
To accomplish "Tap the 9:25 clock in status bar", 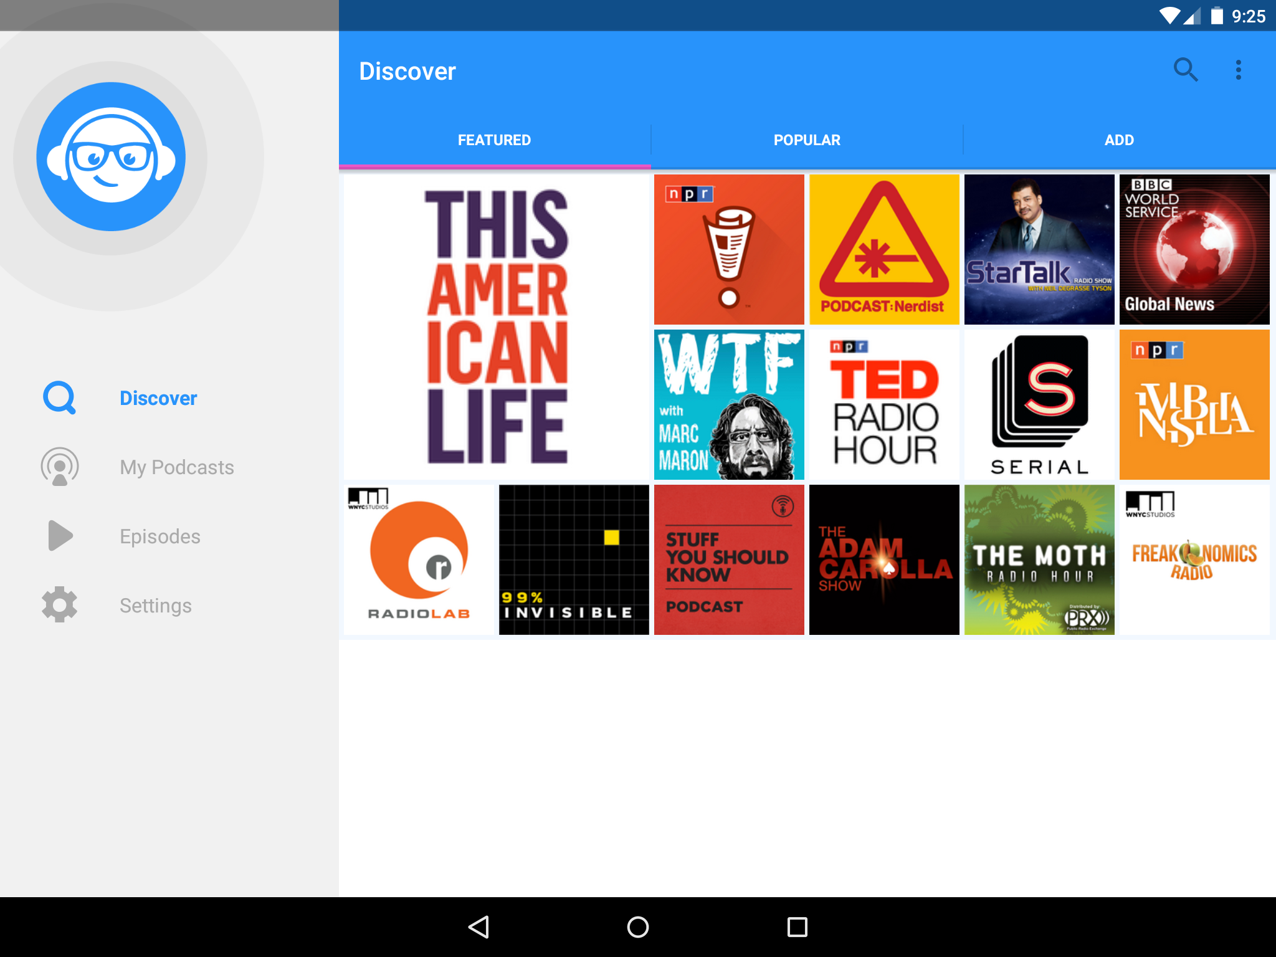I will [x=1249, y=16].
